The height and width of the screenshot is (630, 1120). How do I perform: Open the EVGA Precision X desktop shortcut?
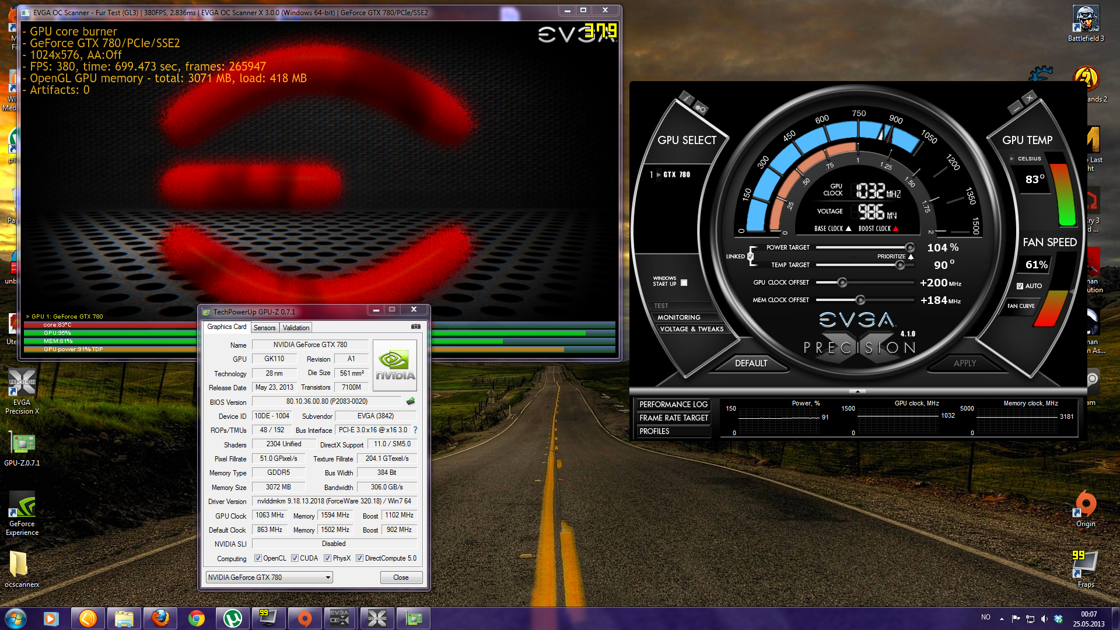(22, 392)
